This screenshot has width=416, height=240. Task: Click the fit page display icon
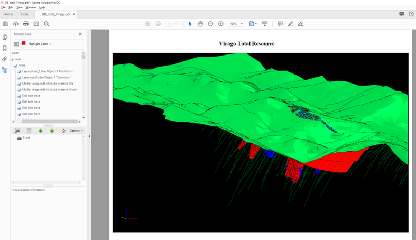click(252, 24)
